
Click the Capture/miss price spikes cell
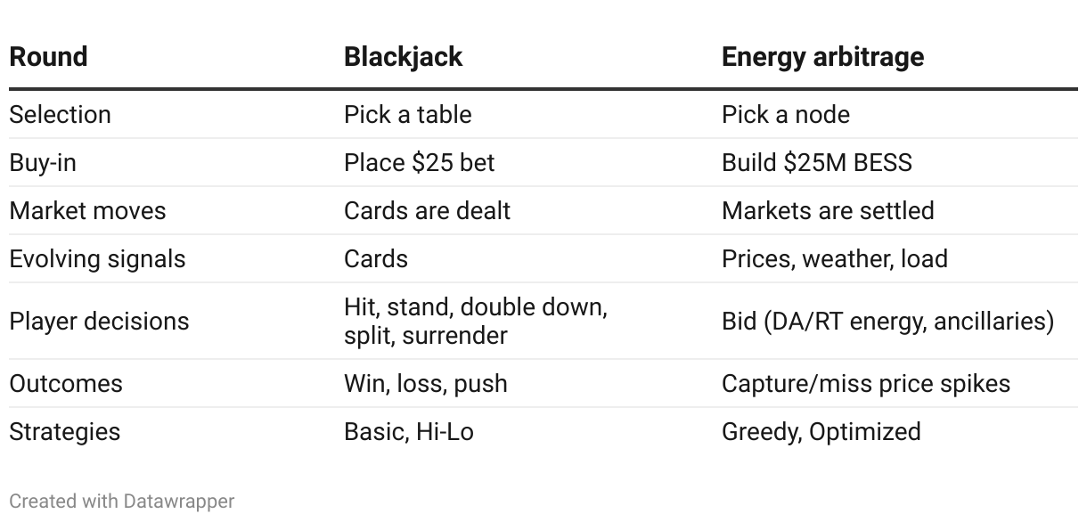click(866, 384)
